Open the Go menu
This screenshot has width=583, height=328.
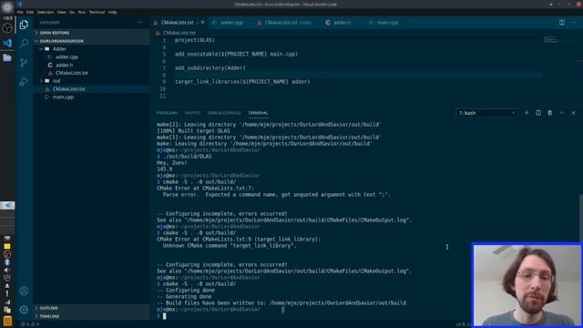tap(72, 12)
